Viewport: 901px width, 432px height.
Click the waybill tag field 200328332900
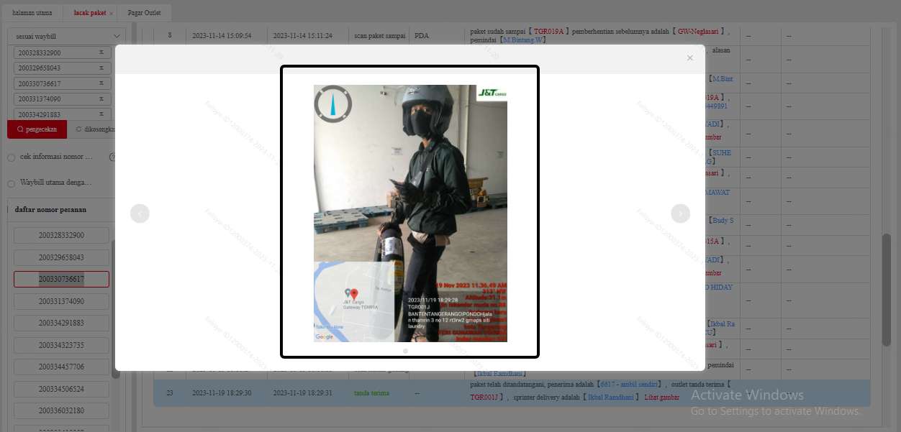coord(63,53)
